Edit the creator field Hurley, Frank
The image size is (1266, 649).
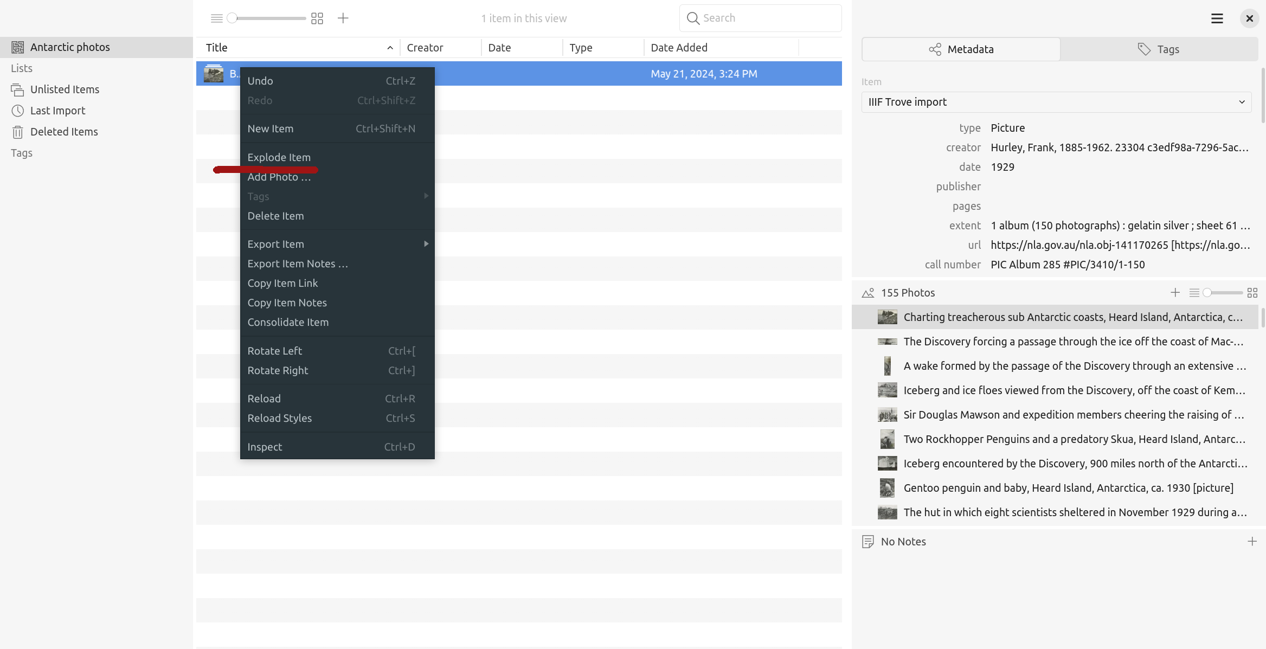coord(1120,147)
